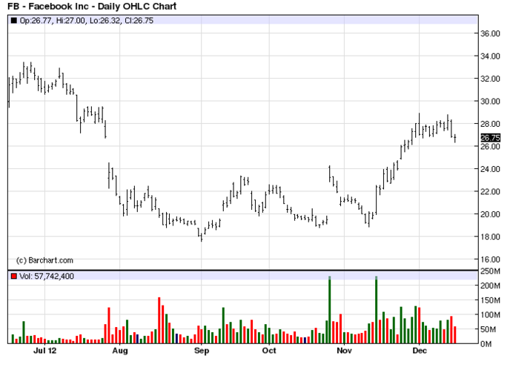Jump to the Jul 12 timeline label
This screenshot has width=510, height=373.
click(47, 351)
